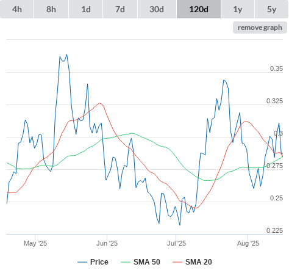This screenshot has width=289, height=278.
Task: Click the Jun '25 axis label
Action: click(107, 243)
